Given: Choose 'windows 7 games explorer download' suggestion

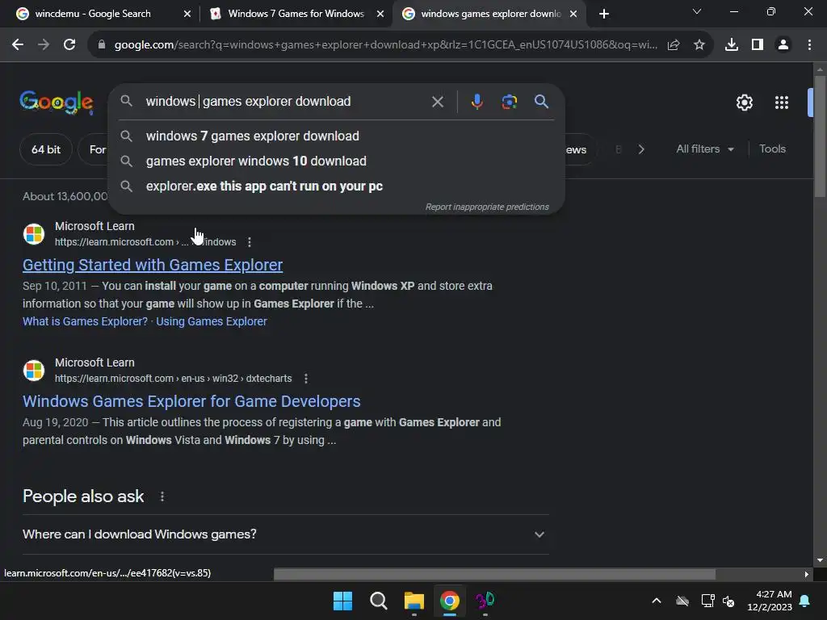Looking at the screenshot, I should pos(337,136).
